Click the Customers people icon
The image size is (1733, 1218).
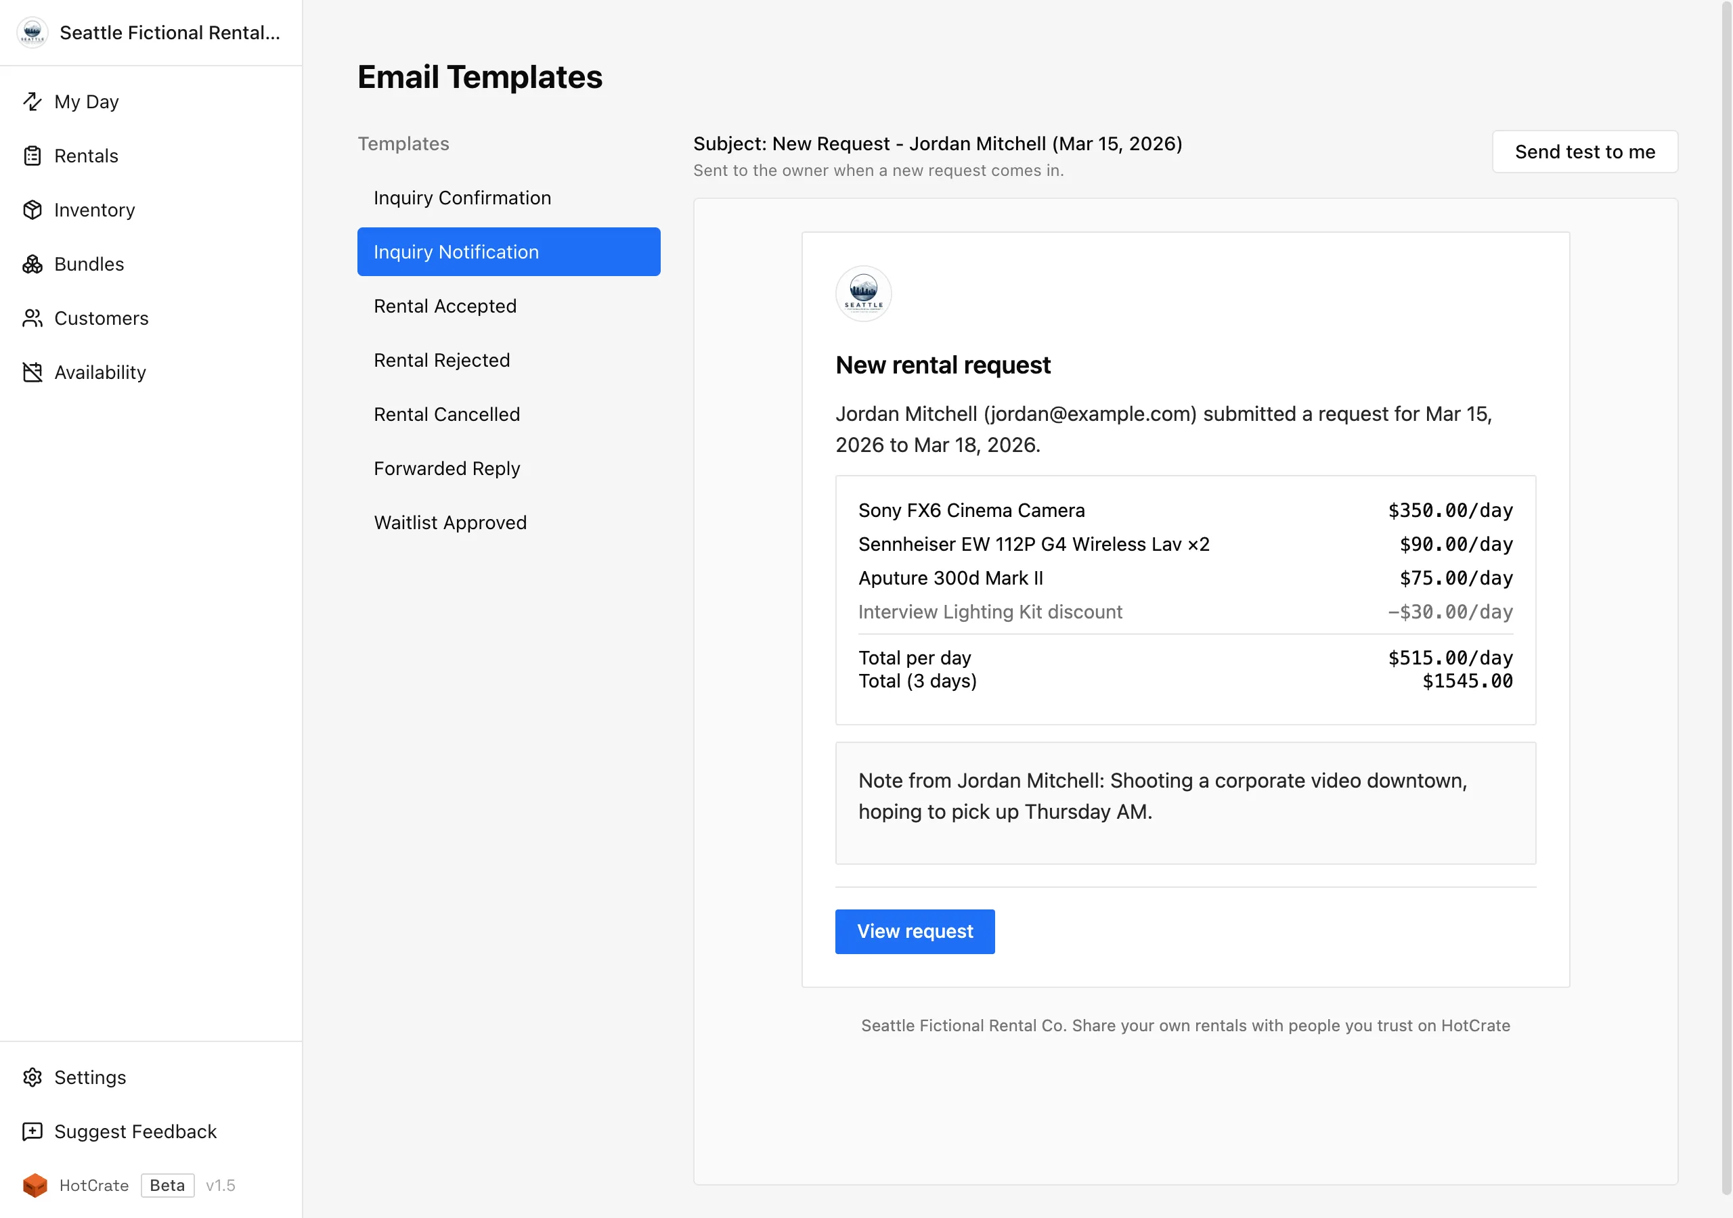pos(32,319)
